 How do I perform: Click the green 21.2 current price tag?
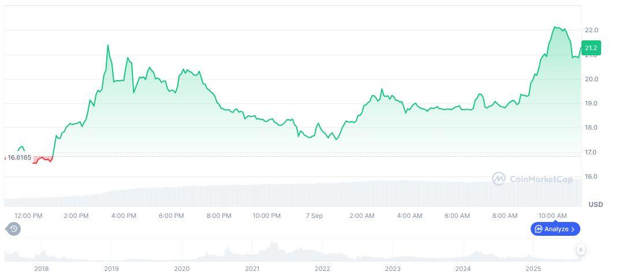point(591,48)
